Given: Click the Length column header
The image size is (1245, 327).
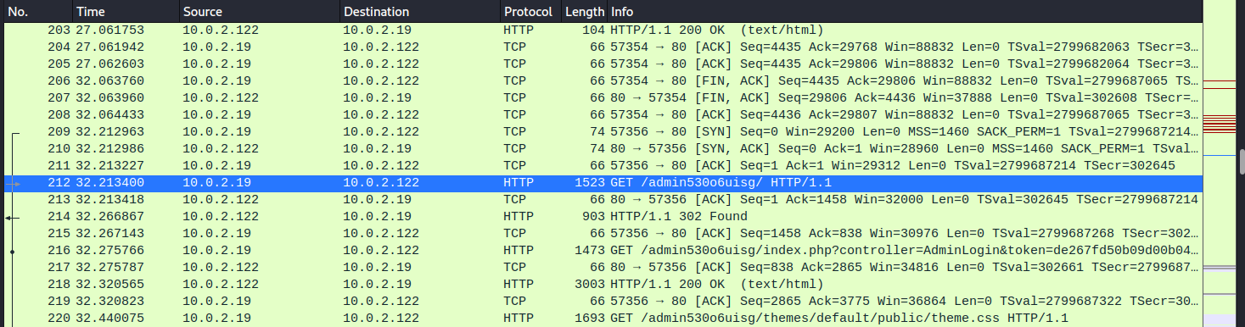Looking at the screenshot, I should [x=584, y=12].
